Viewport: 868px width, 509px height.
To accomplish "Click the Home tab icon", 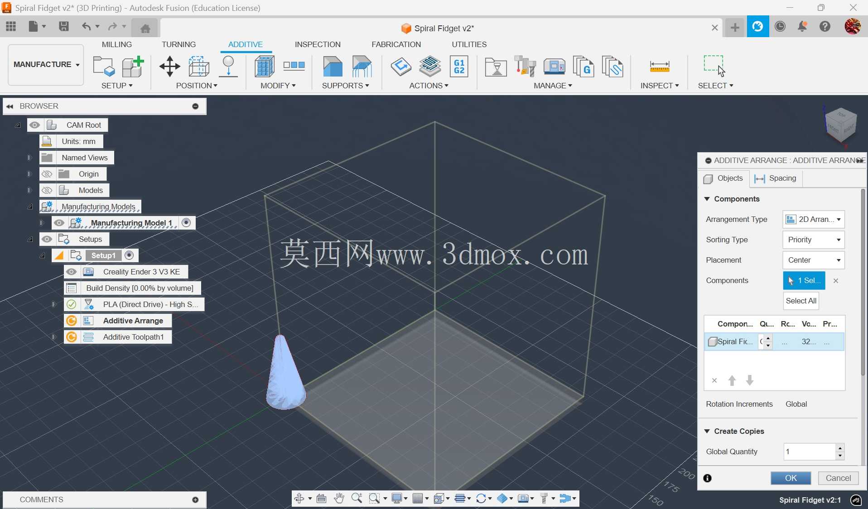I will 145,28.
